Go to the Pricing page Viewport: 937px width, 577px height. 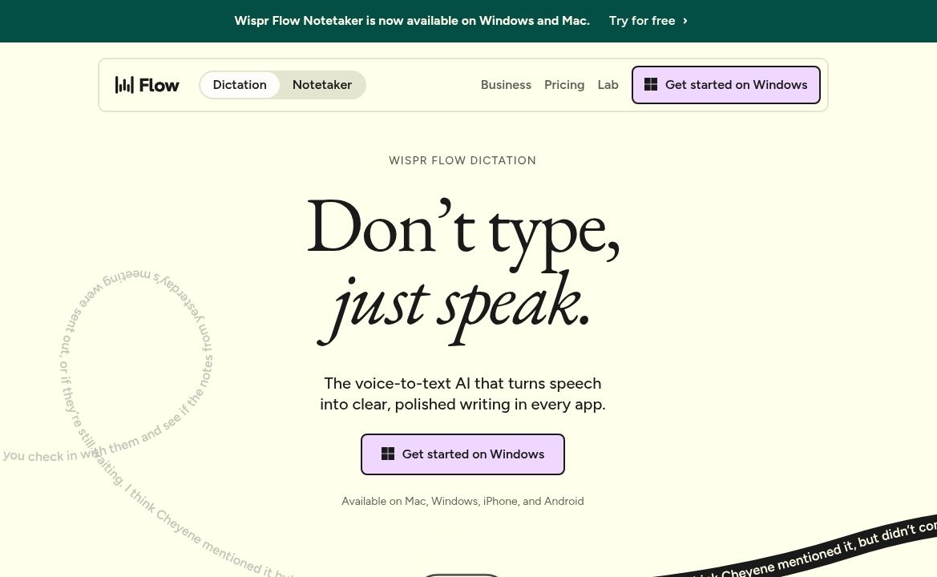[x=564, y=85]
